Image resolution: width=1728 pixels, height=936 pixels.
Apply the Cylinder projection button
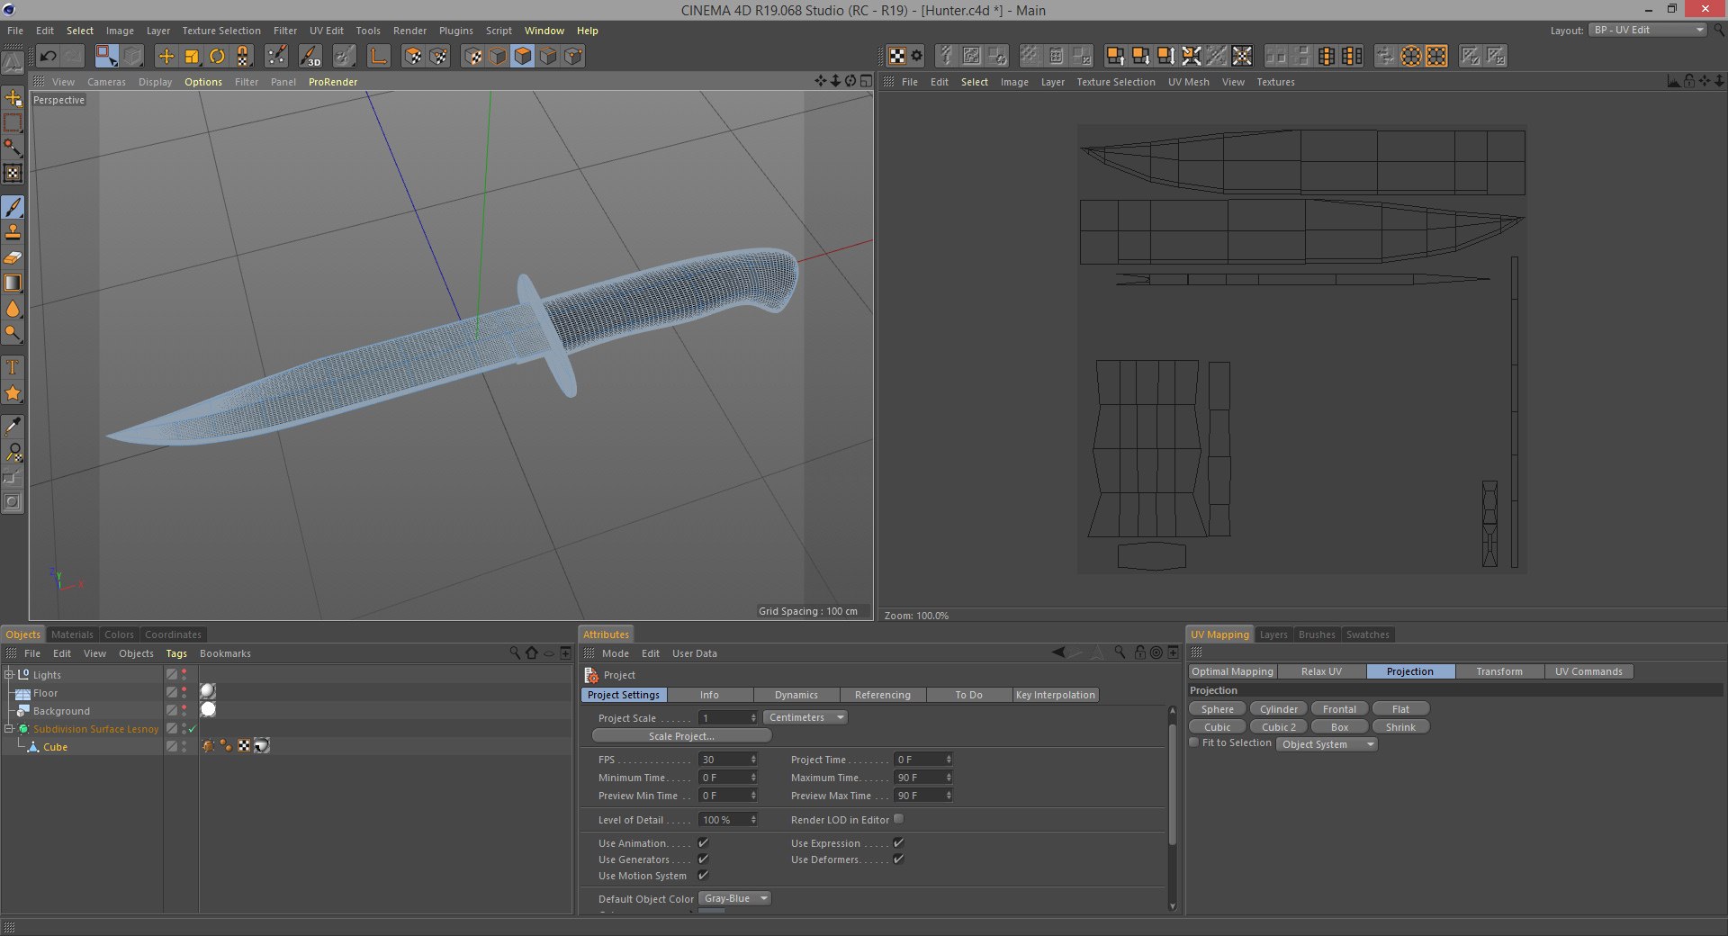(x=1278, y=709)
